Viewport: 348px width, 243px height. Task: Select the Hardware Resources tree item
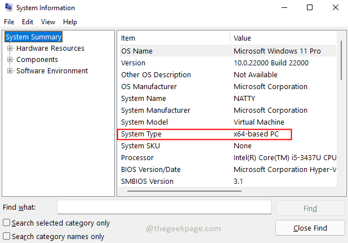coord(50,48)
